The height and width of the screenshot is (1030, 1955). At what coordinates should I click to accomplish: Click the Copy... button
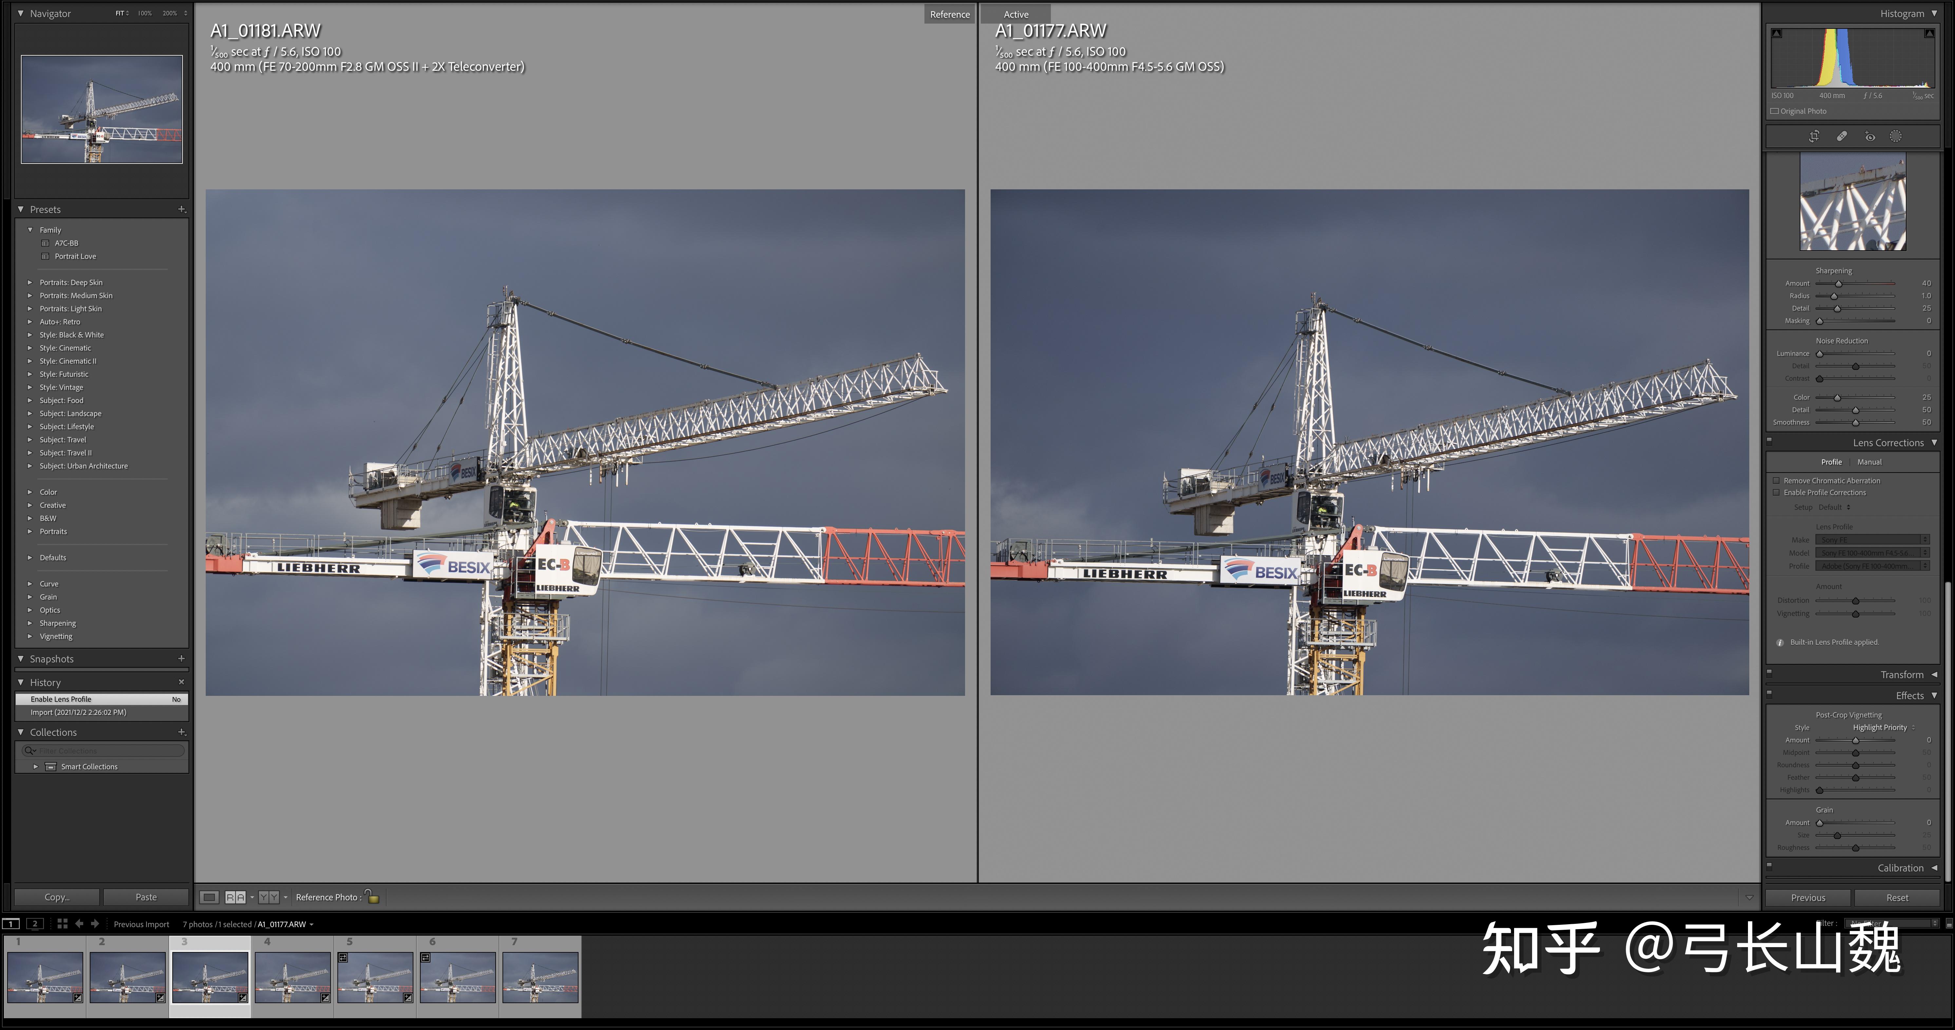[57, 897]
